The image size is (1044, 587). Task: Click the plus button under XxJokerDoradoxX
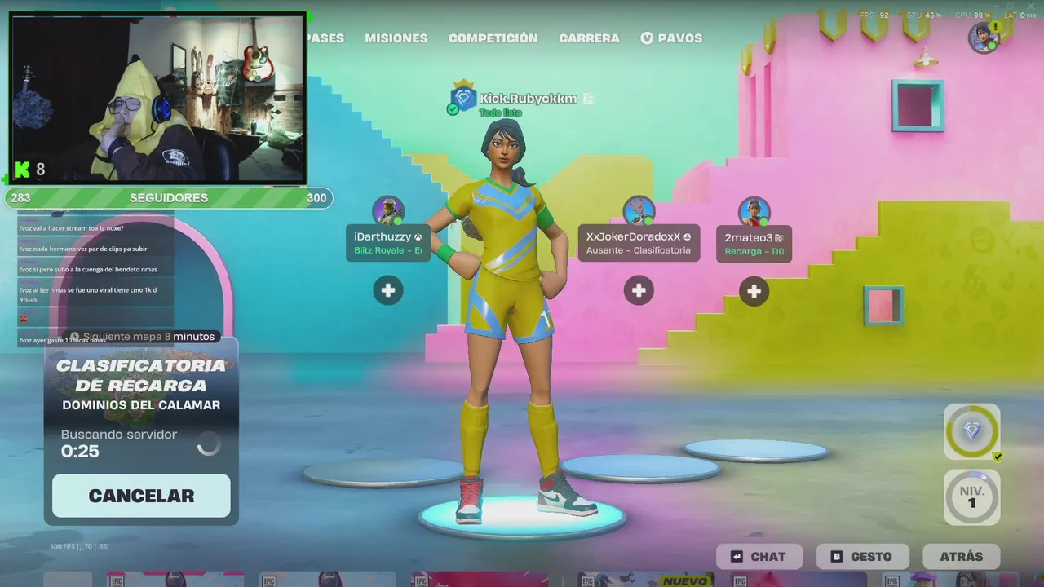point(639,290)
